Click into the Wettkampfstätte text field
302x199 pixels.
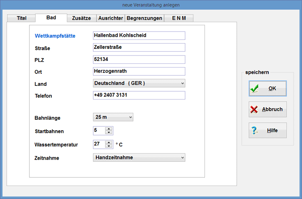(x=139, y=36)
